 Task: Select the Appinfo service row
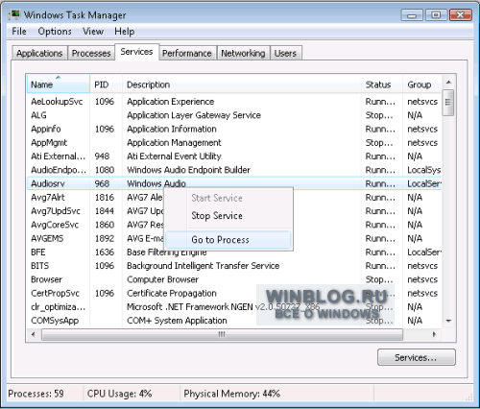click(x=234, y=129)
